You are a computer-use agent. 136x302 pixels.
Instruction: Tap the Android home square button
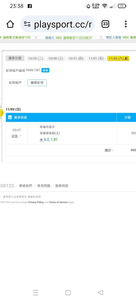[x=68, y=293]
